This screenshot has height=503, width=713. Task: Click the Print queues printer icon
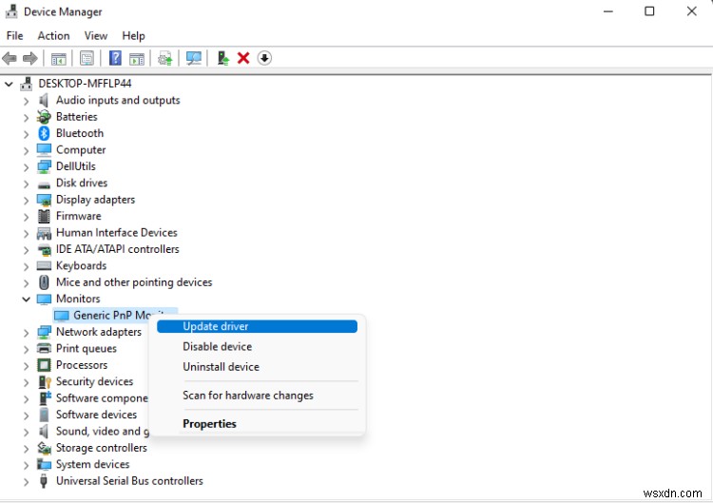44,348
